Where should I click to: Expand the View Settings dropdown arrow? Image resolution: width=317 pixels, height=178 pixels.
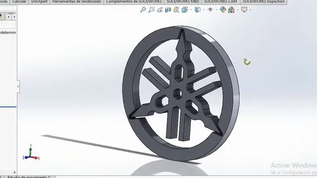click(x=251, y=10)
